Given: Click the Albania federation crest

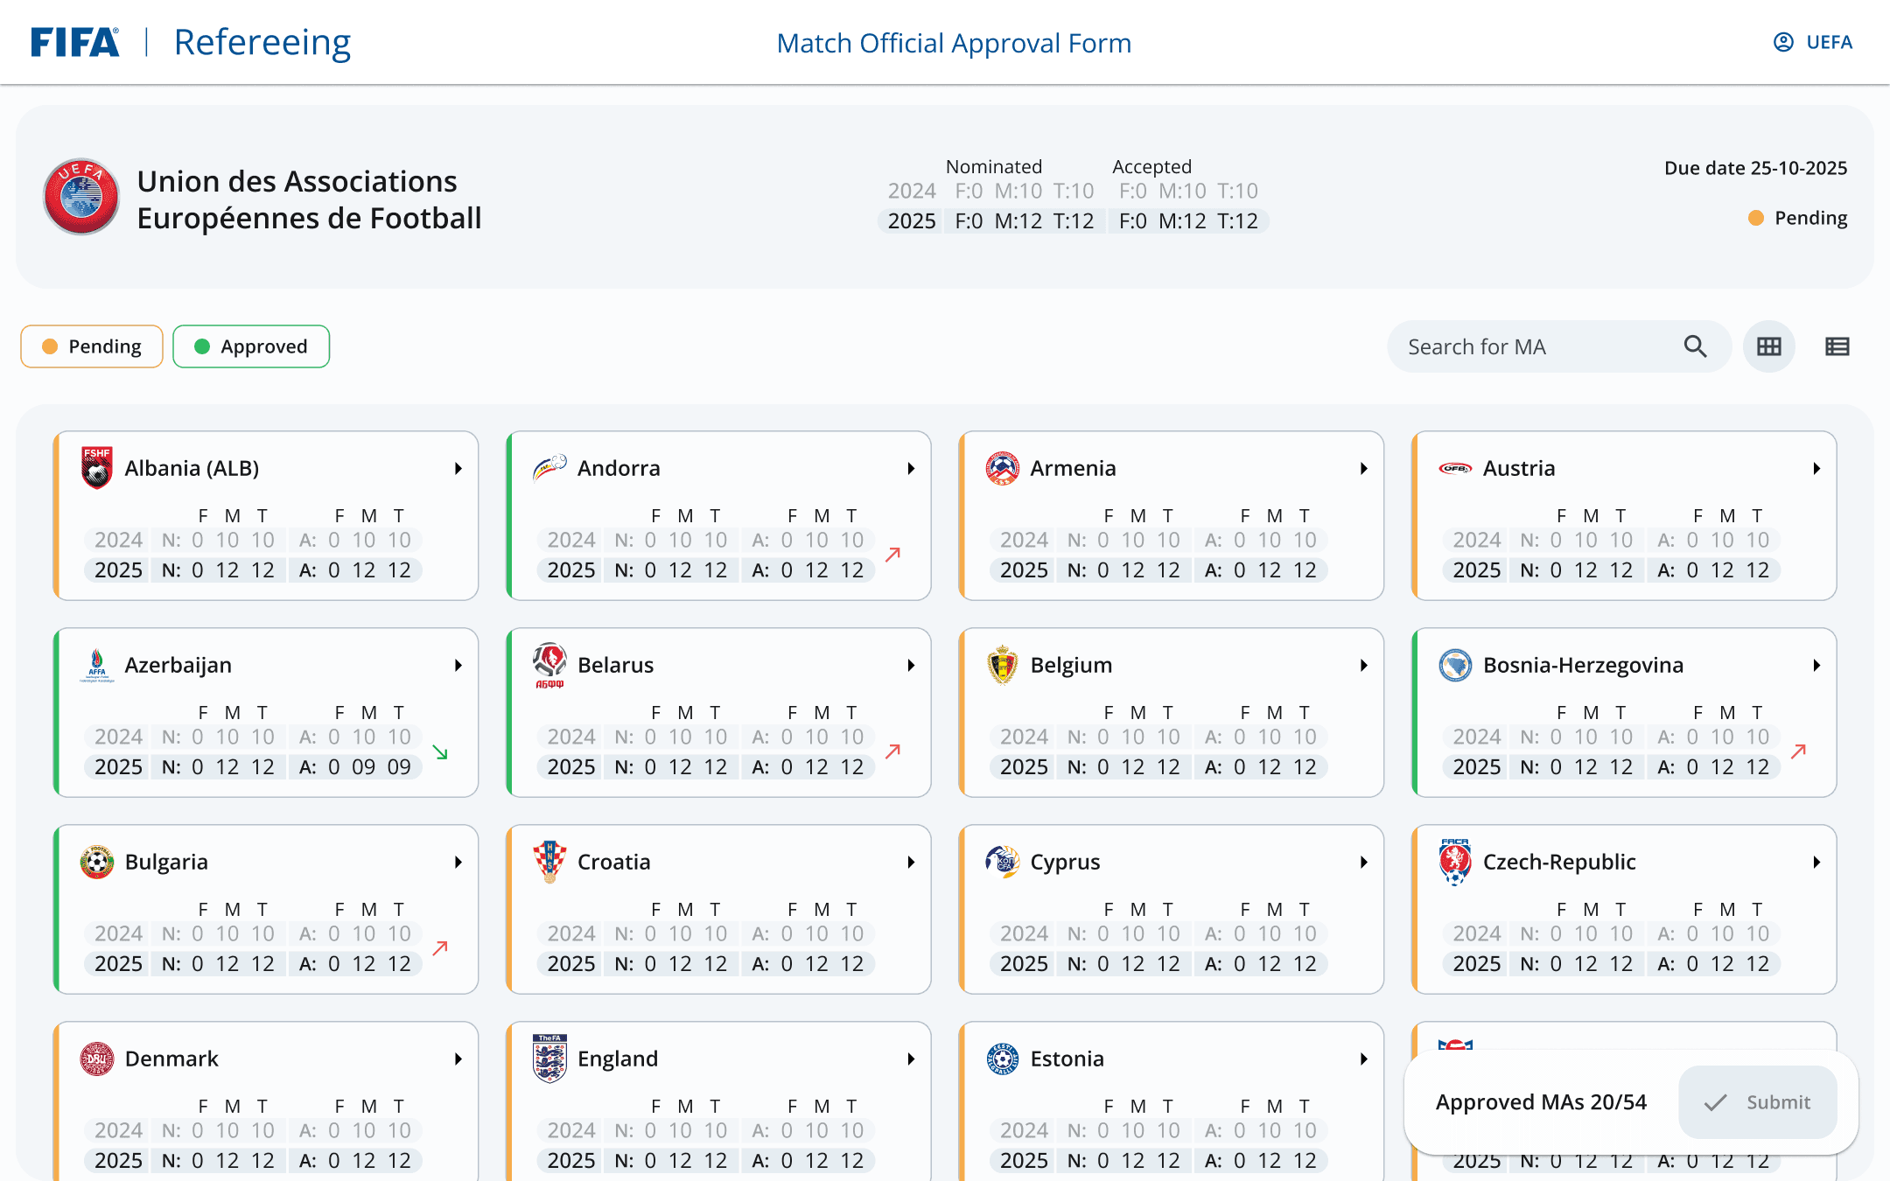Looking at the screenshot, I should (97, 468).
